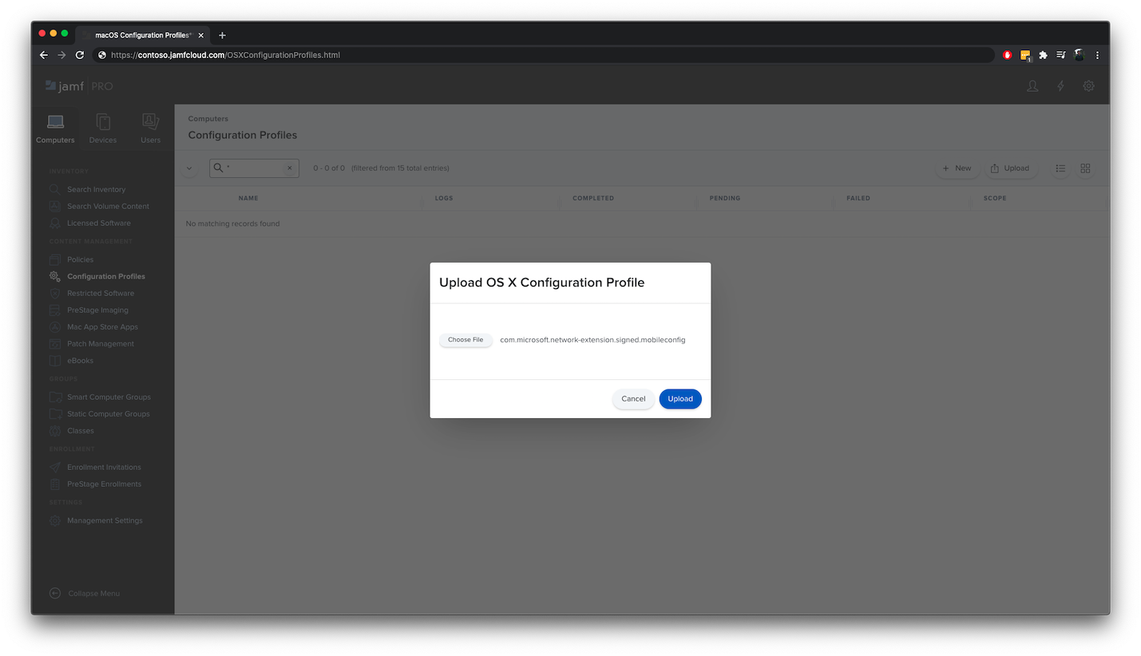
Task: Open the browser extensions puzzle icon
Action: [x=1043, y=55]
